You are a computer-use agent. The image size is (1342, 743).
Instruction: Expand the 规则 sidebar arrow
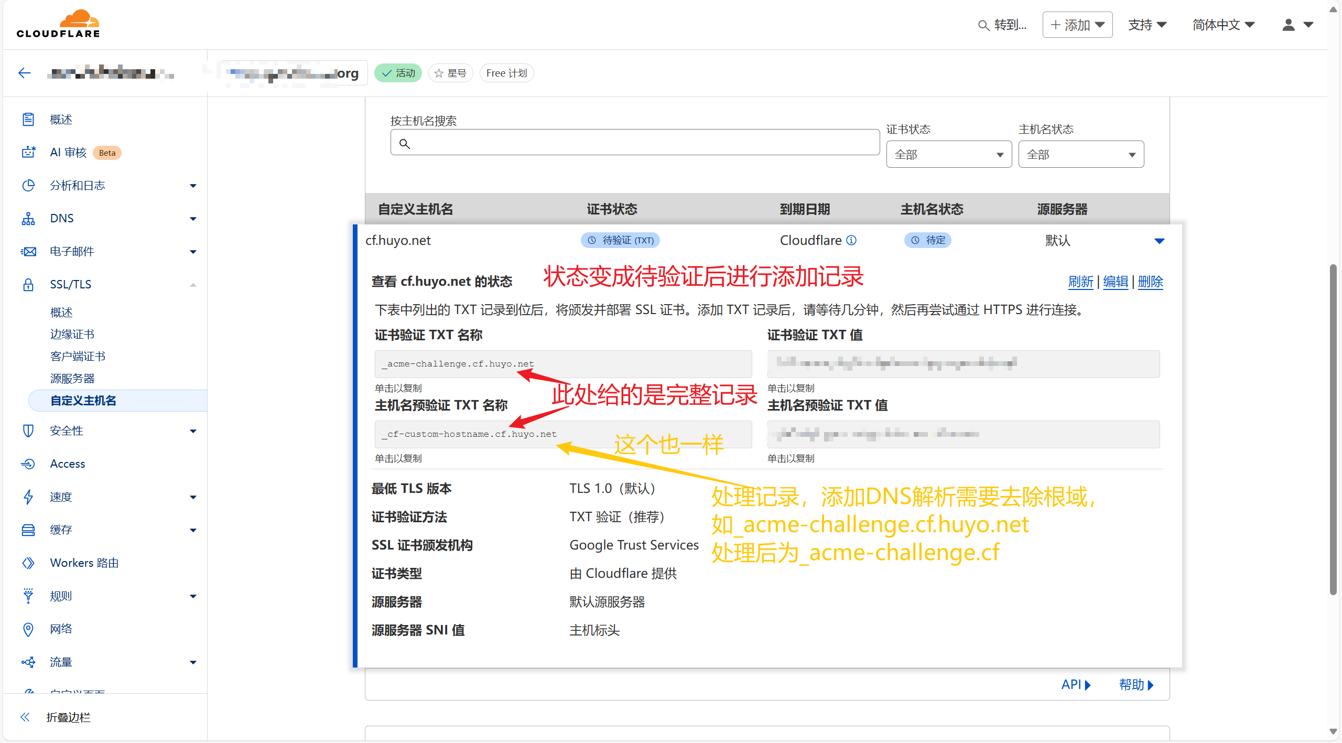tap(193, 596)
